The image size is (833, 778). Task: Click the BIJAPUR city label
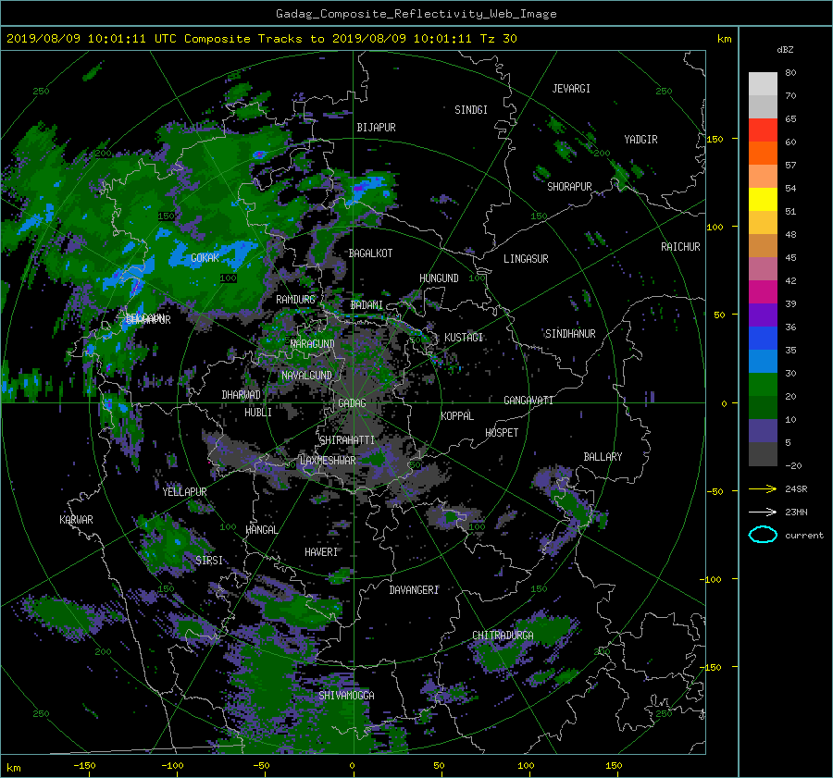point(376,128)
